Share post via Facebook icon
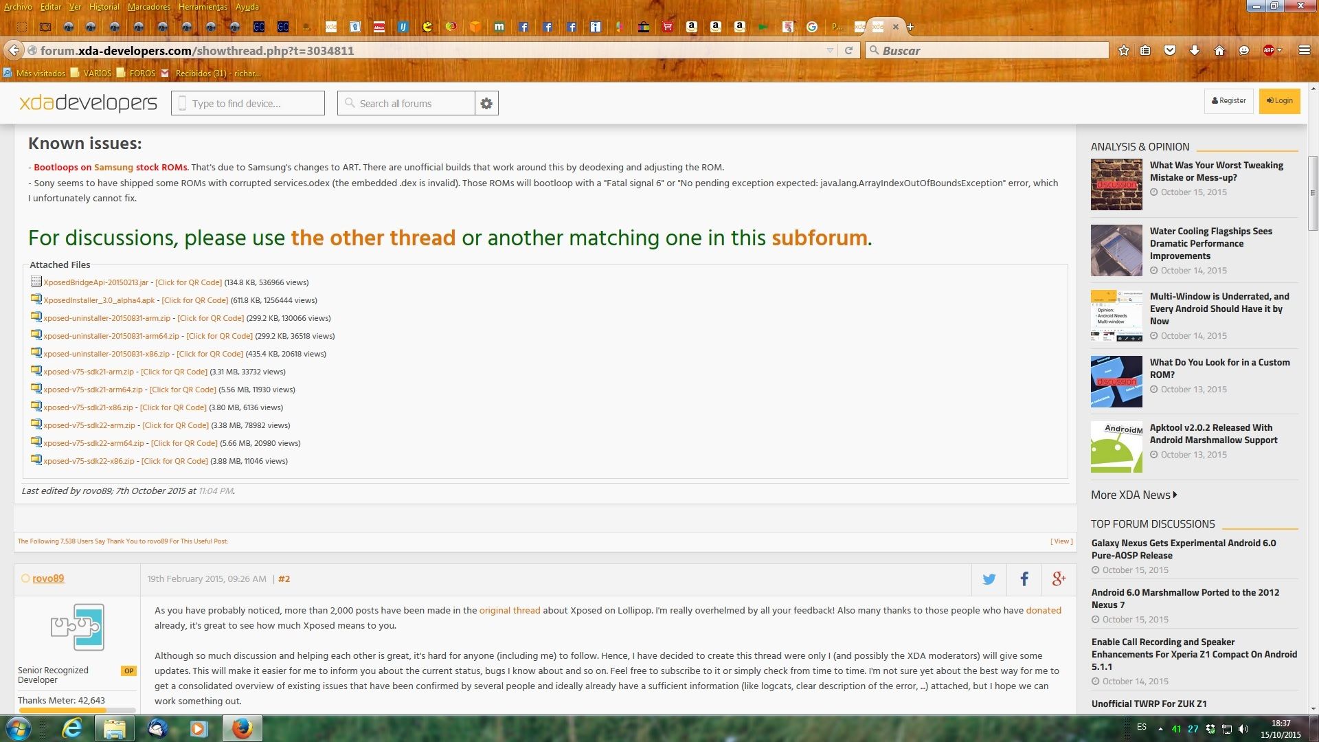 (1024, 579)
